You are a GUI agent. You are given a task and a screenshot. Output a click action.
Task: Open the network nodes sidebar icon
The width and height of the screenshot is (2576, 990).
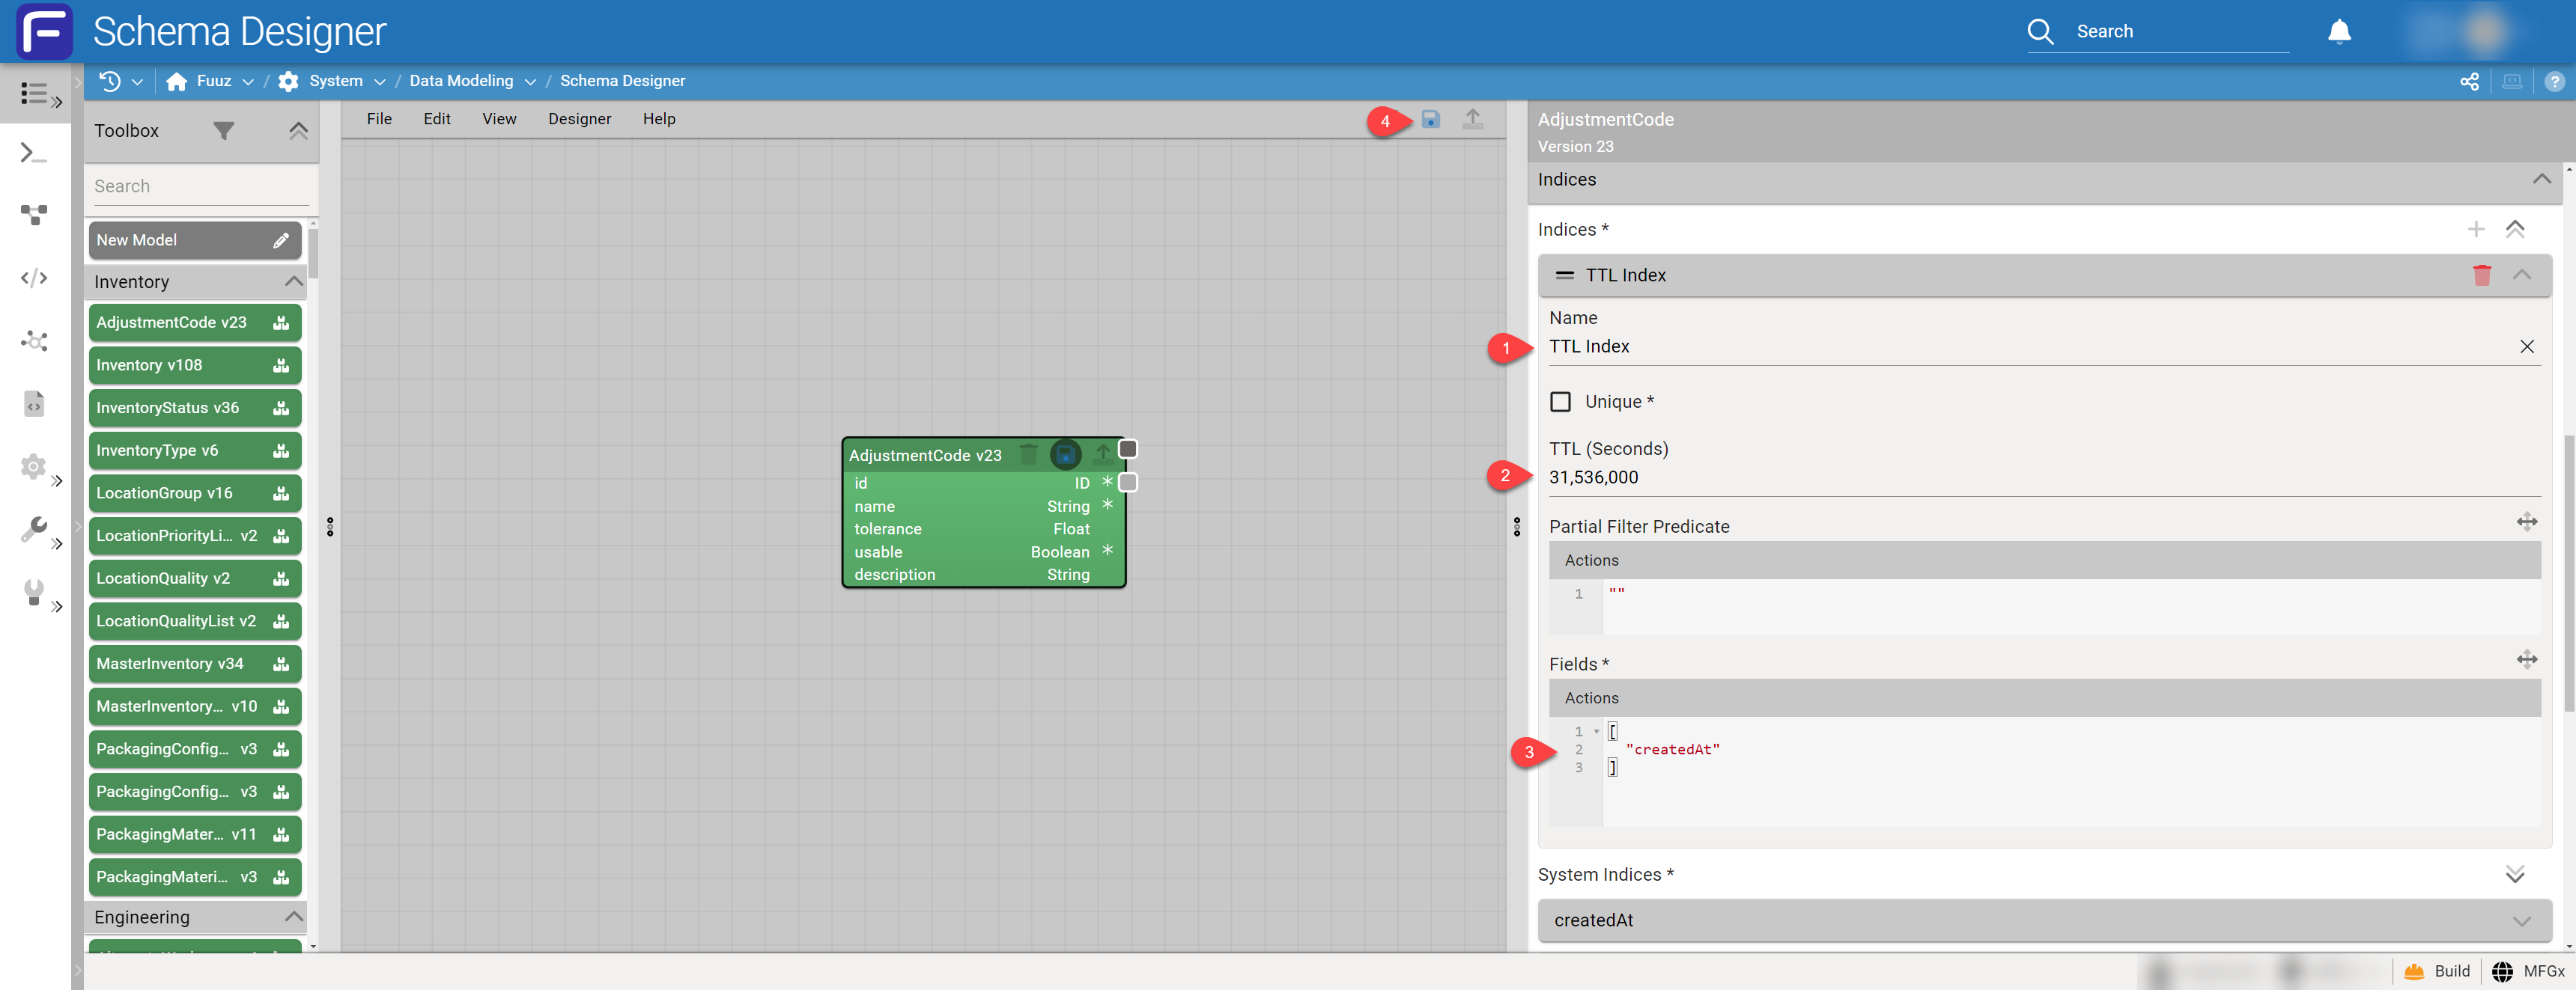coord(34,340)
